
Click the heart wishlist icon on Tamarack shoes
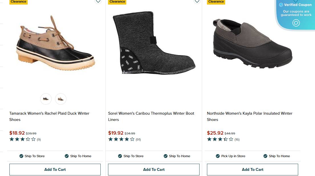[x=98, y=1]
